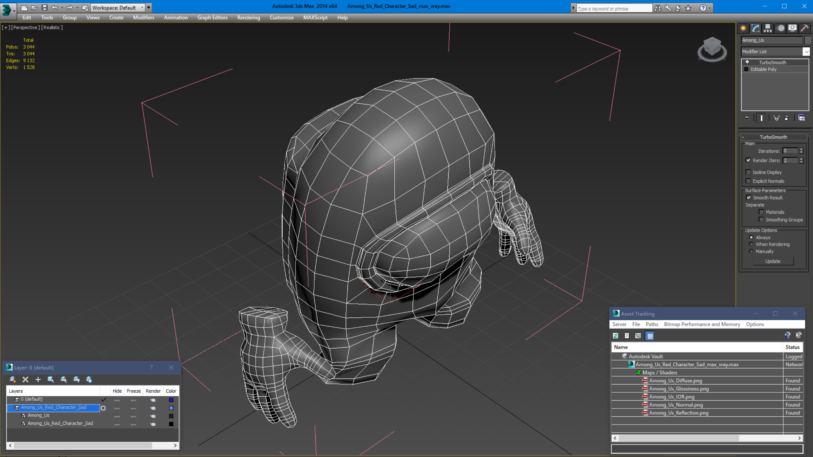Open the Modifier List dropdown
The image size is (813, 457).
click(x=807, y=51)
